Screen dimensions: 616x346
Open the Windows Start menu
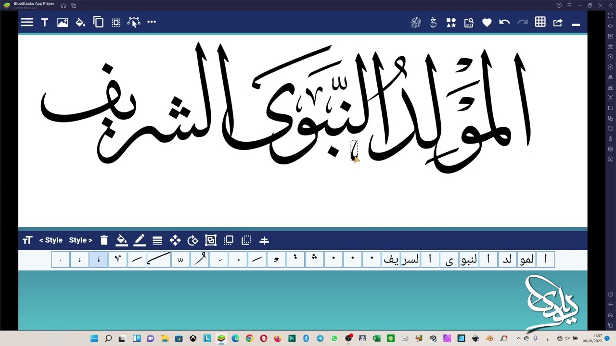tap(94, 339)
